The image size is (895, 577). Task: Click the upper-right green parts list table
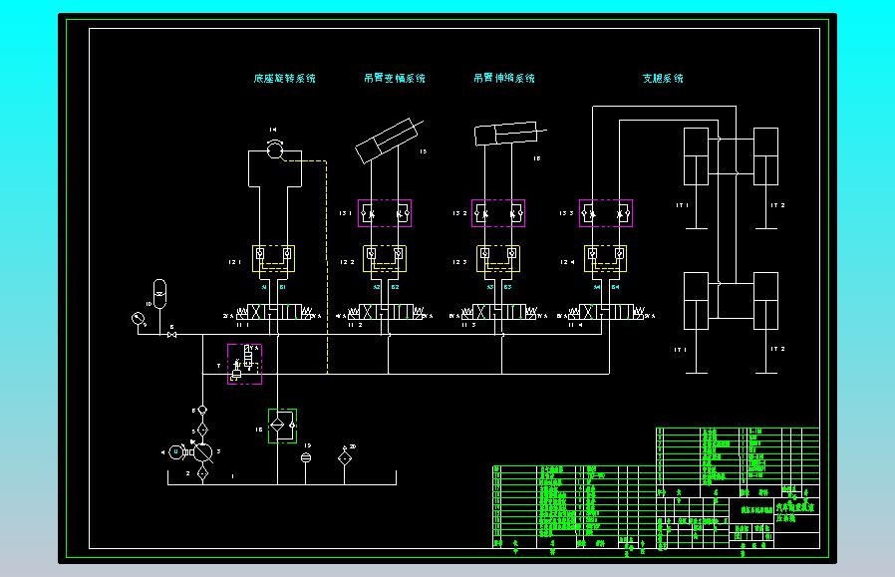coord(739,461)
